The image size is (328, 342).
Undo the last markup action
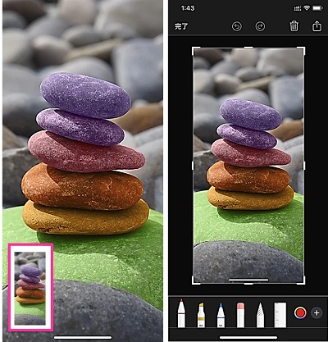click(237, 26)
